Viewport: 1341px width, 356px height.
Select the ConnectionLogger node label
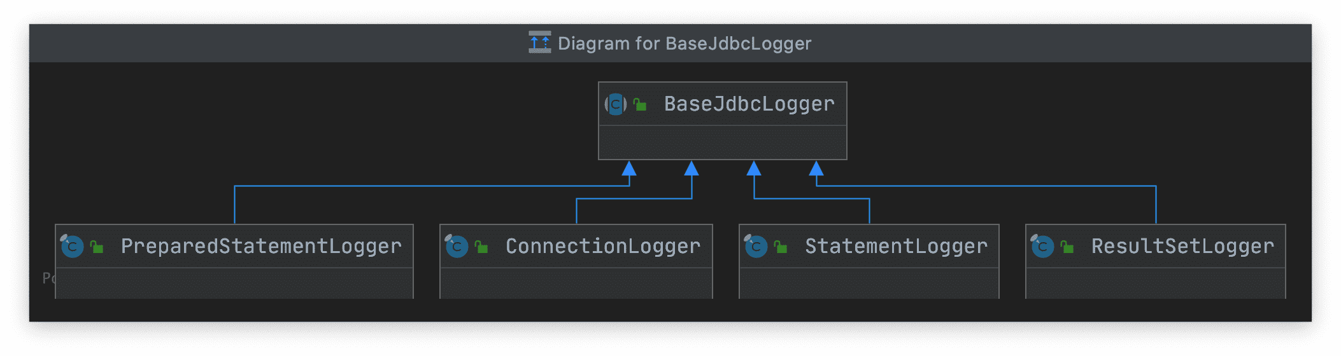pos(603,247)
